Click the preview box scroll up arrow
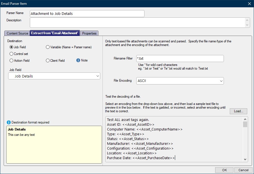The height and width of the screenshot is (174, 254). point(245,119)
